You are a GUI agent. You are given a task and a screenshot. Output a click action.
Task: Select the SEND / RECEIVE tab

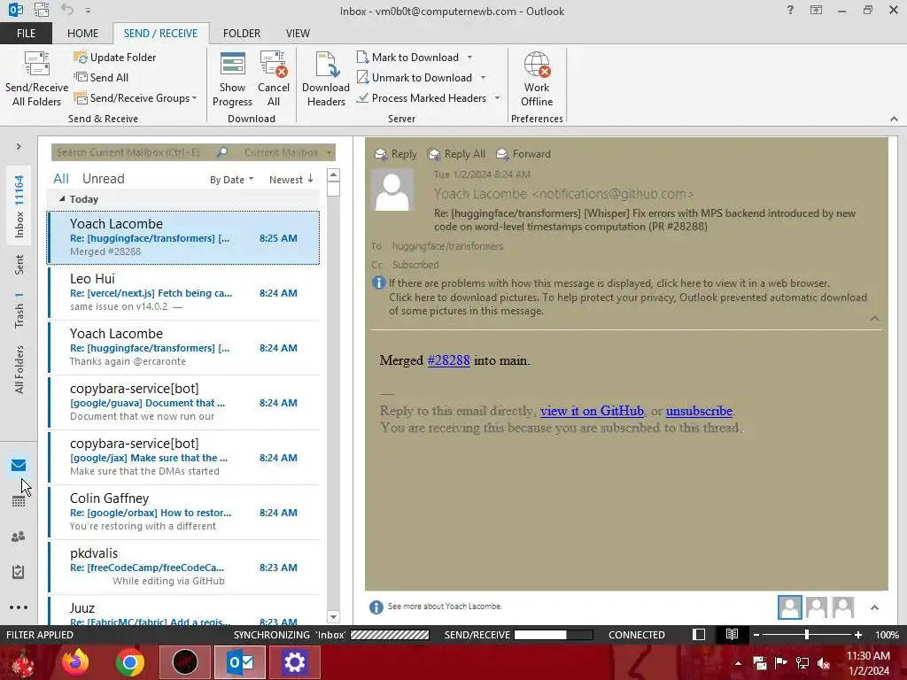(161, 33)
